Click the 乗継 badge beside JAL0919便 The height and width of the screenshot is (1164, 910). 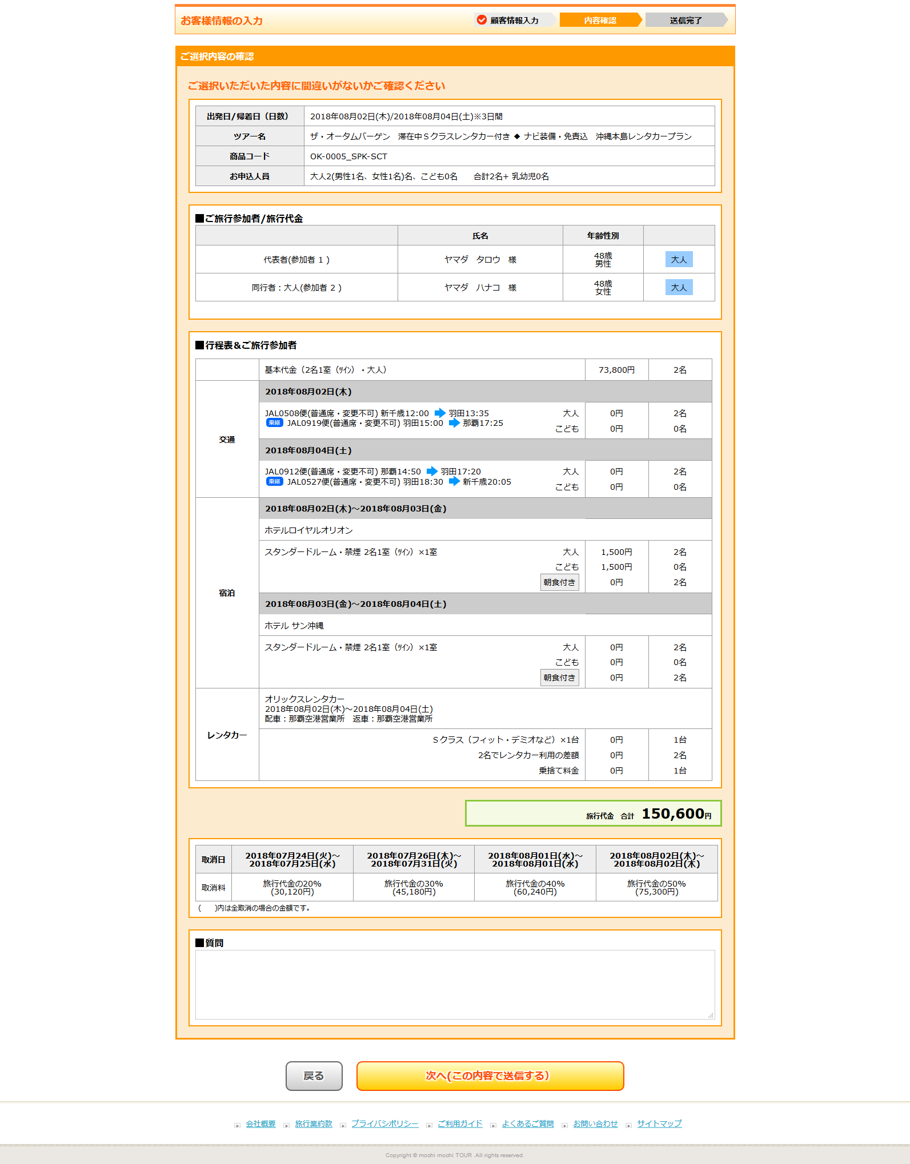(x=275, y=423)
